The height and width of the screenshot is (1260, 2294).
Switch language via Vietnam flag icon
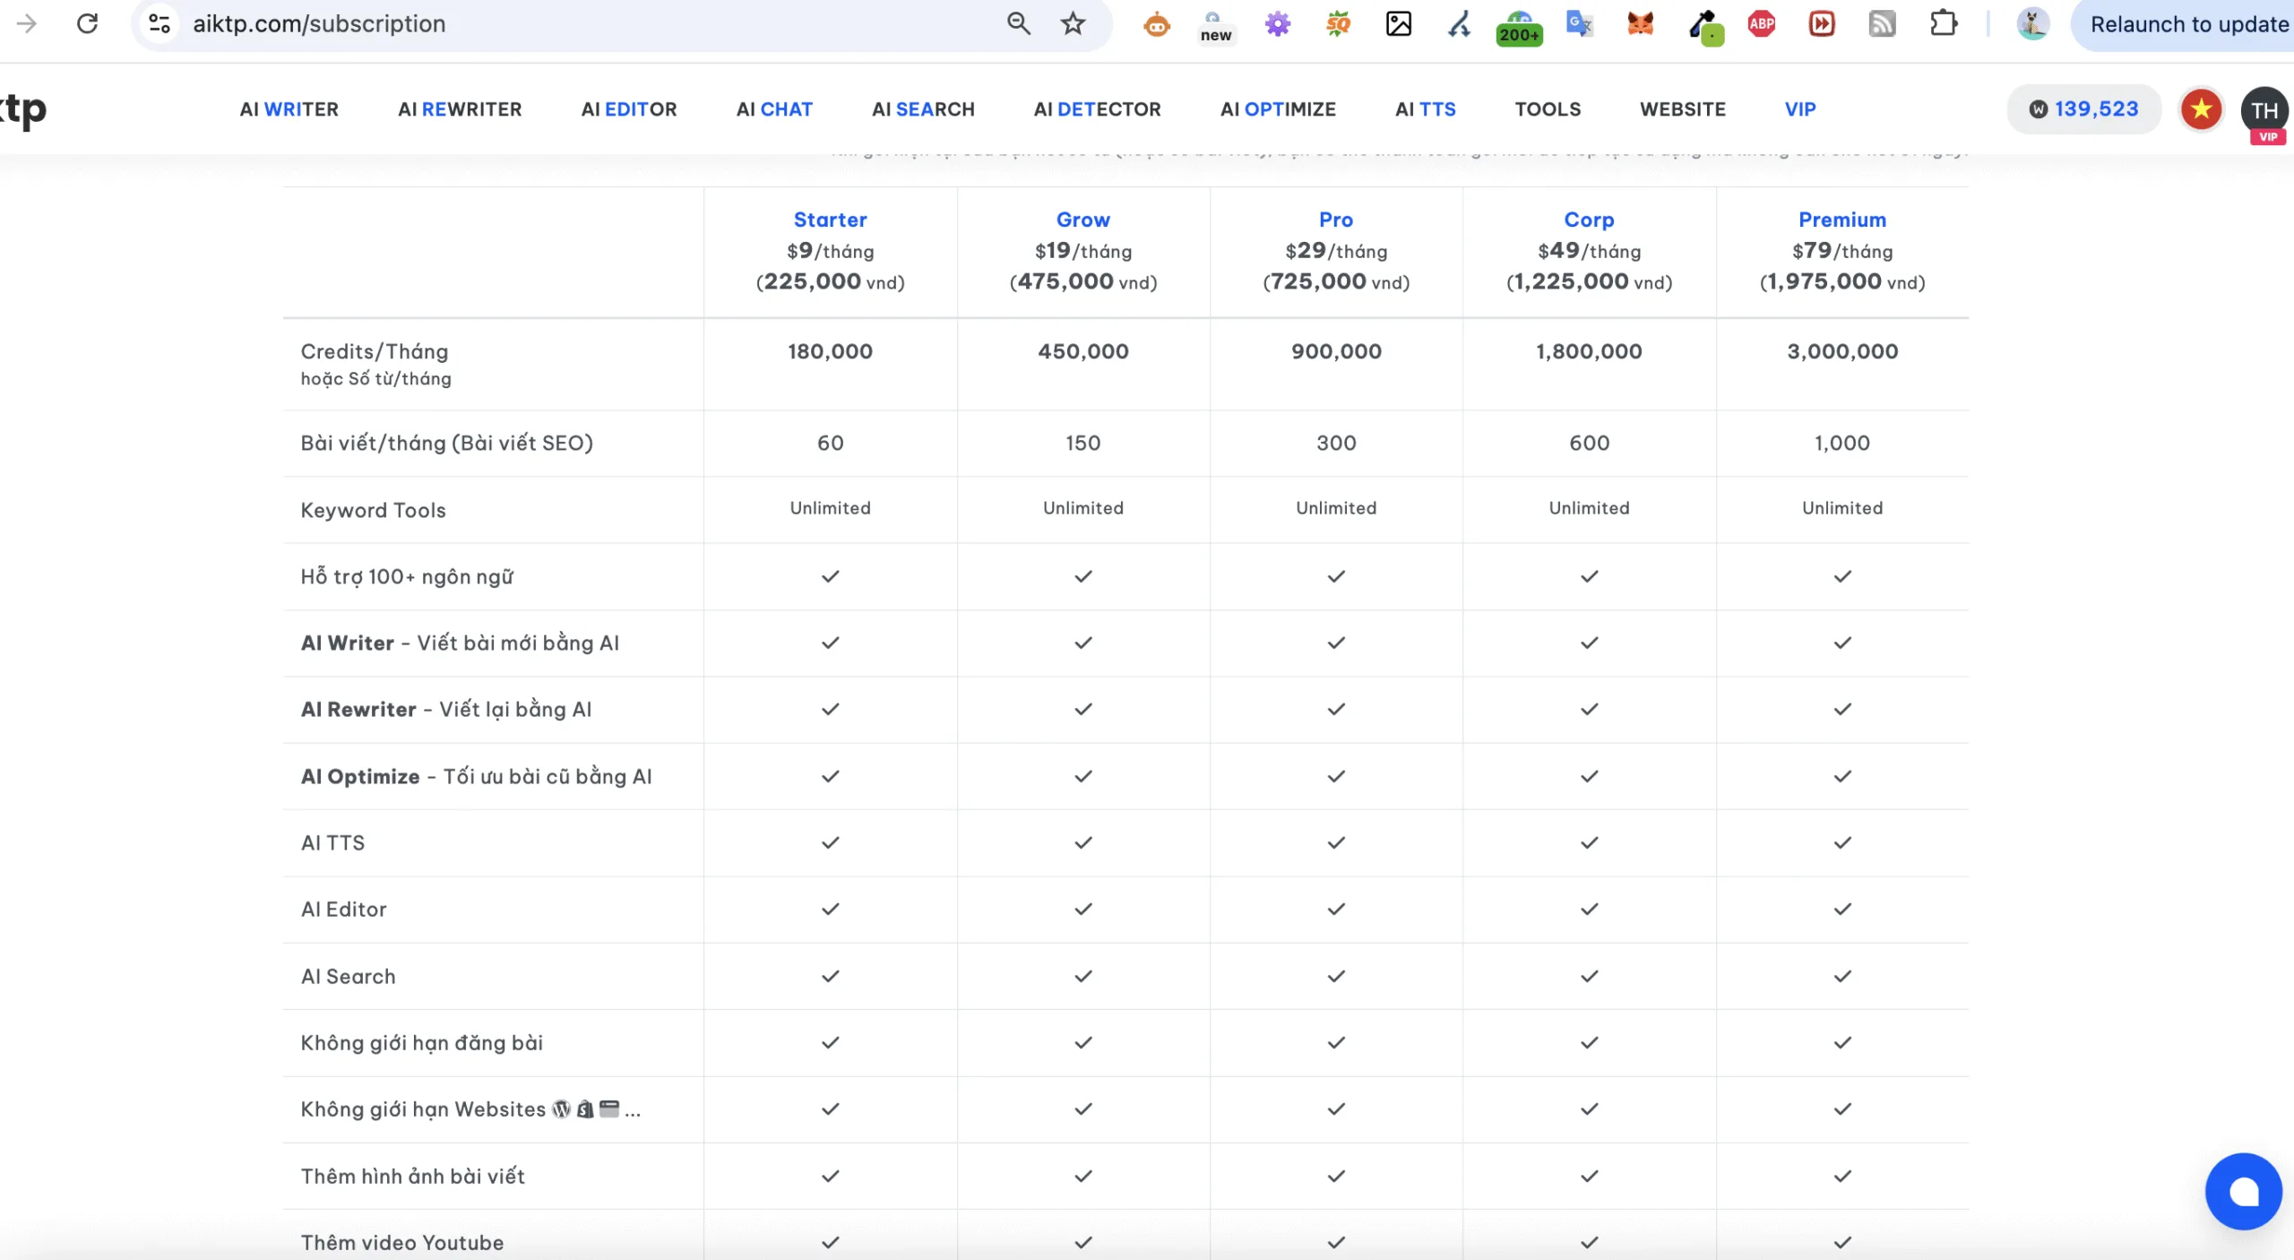pyautogui.click(x=2201, y=109)
